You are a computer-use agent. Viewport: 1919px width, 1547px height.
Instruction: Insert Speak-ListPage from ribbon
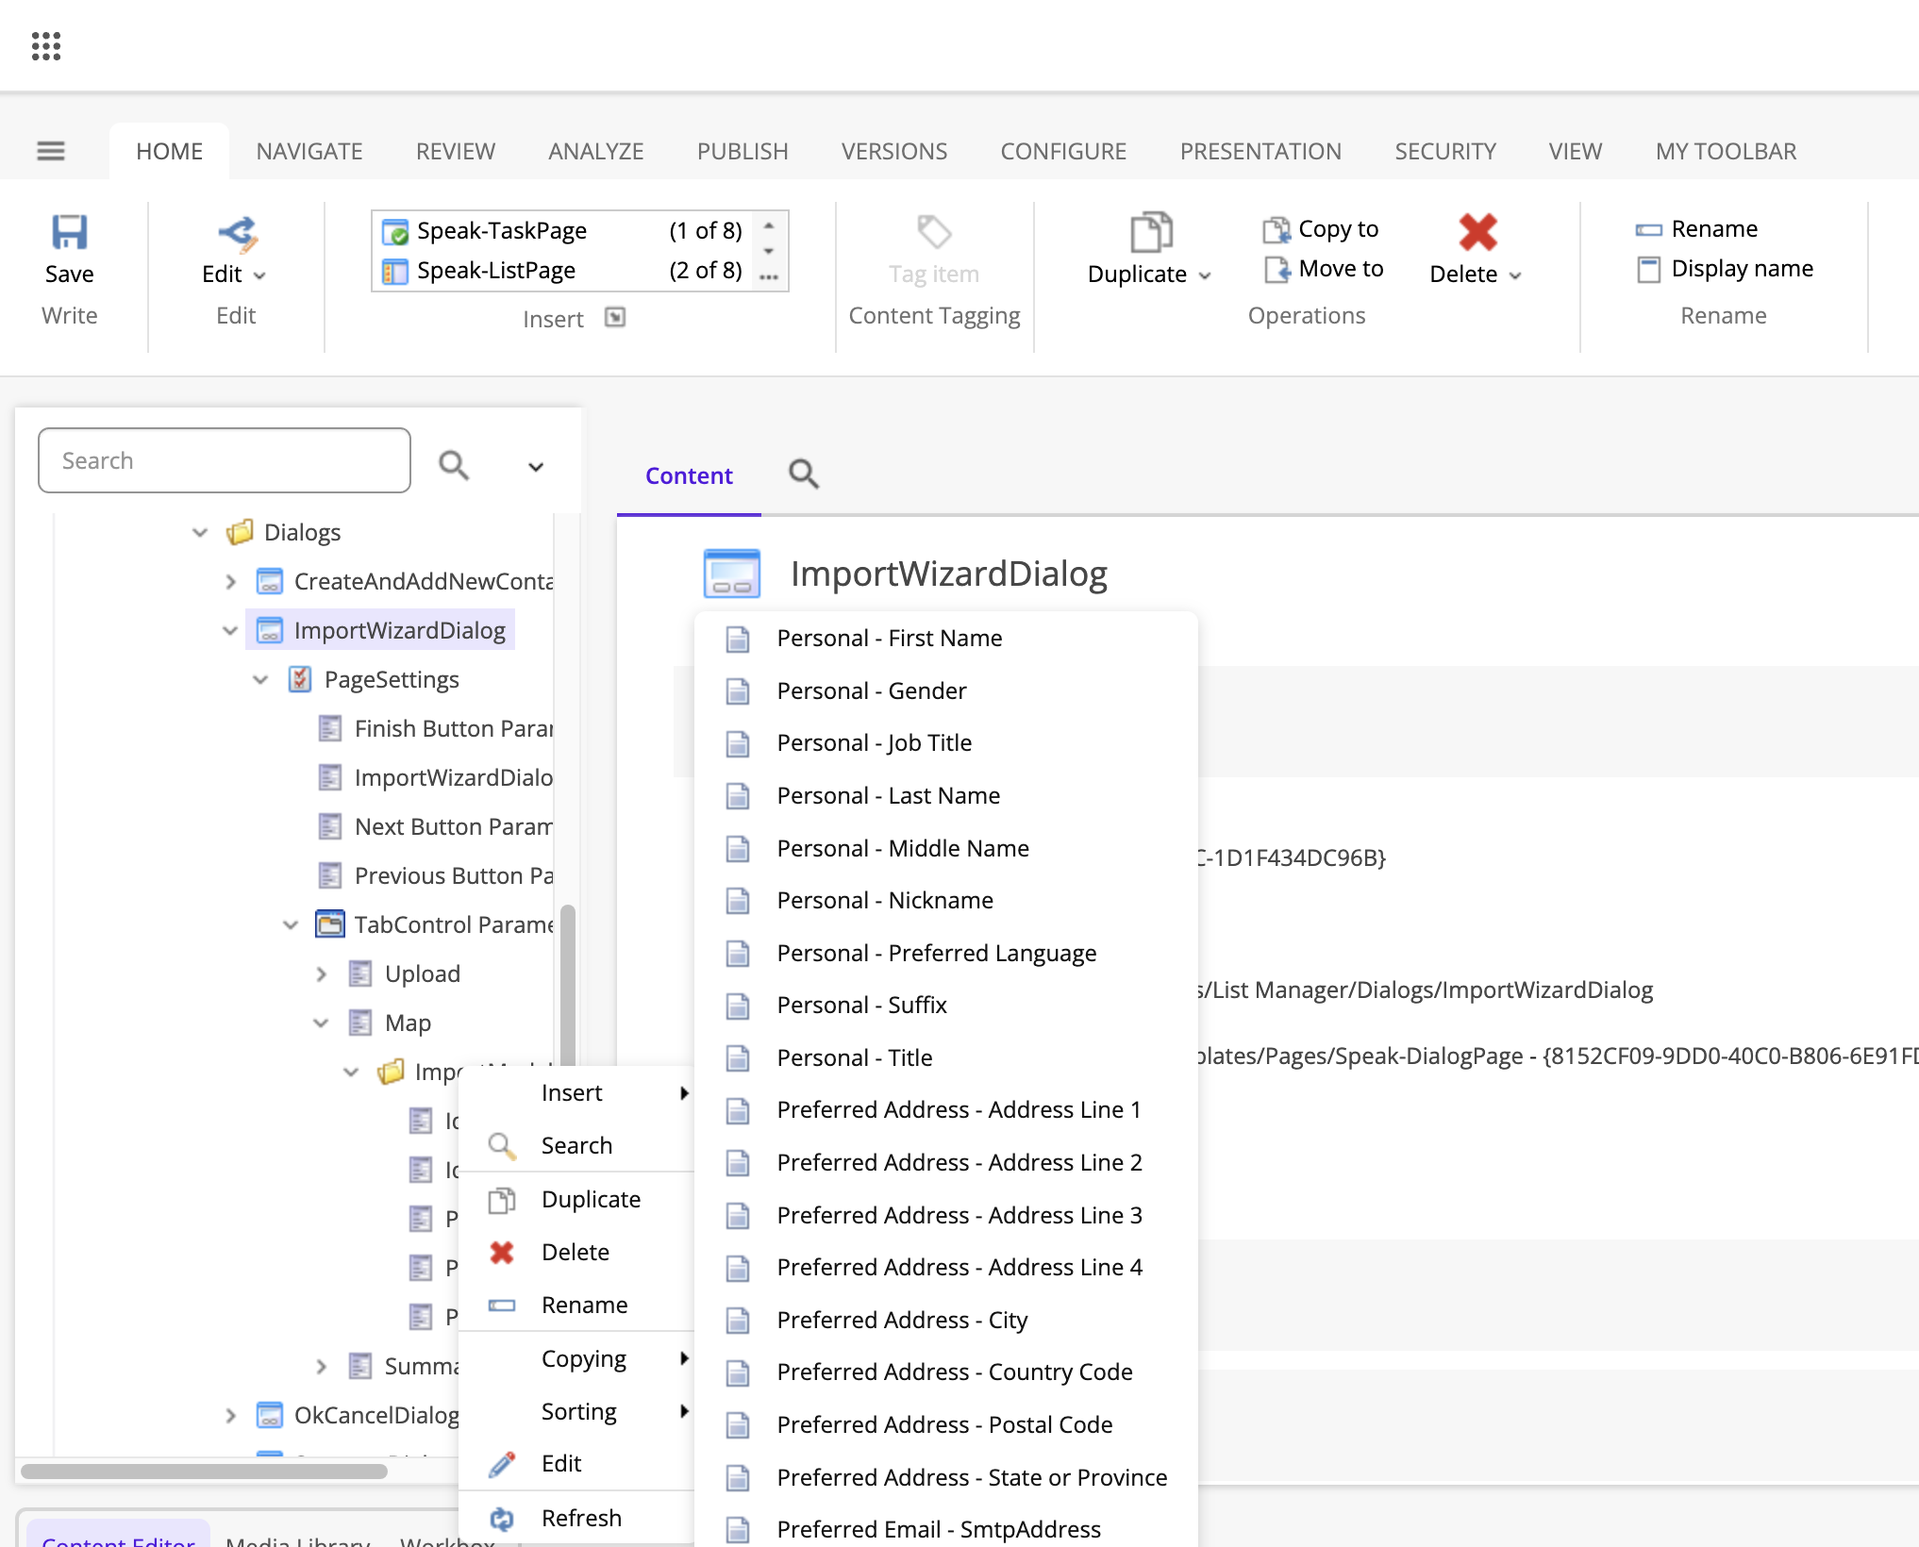(x=562, y=271)
